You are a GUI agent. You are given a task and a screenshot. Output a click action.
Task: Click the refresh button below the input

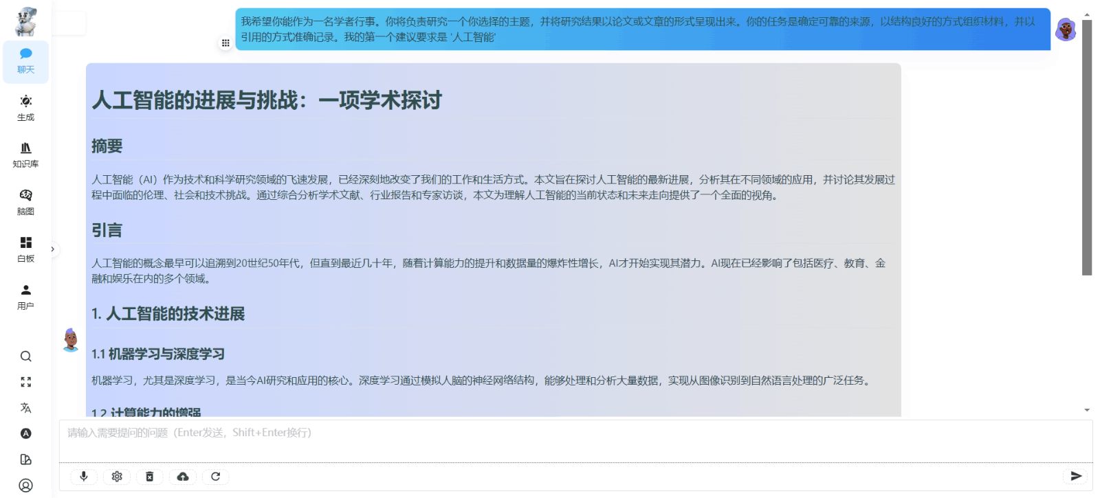pyautogui.click(x=216, y=477)
